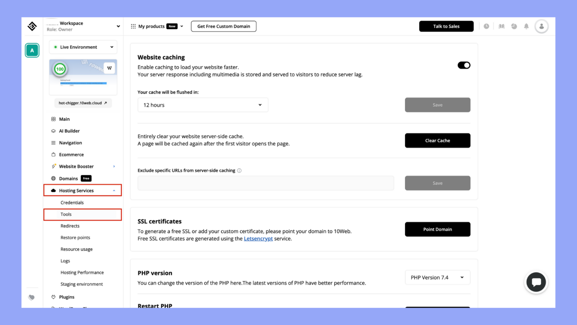Select the A workspace avatar in sidebar

[x=32, y=50]
